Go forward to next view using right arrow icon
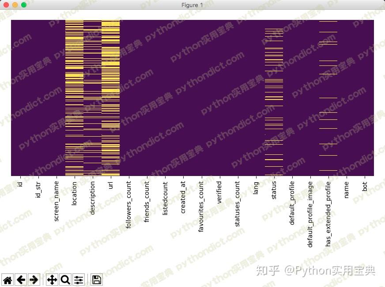Screen dimensions: 385x287 (34, 279)
